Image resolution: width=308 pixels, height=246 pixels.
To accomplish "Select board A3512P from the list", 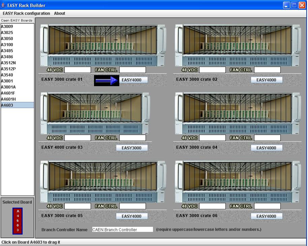I will point(8,69).
